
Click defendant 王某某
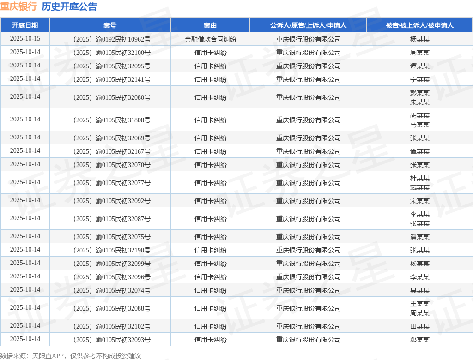[419, 304]
